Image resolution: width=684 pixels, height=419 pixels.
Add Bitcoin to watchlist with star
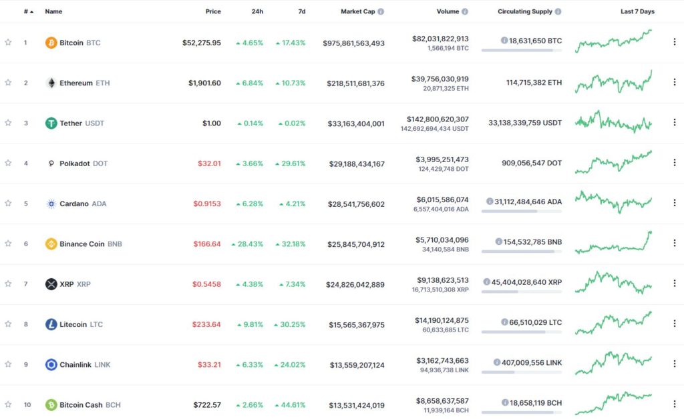8,42
